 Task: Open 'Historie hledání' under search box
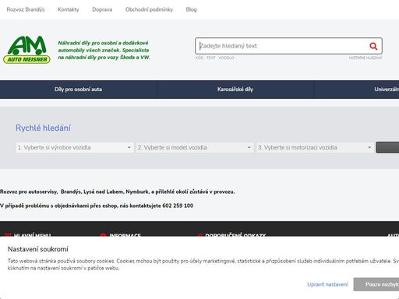pyautogui.click(x=365, y=58)
